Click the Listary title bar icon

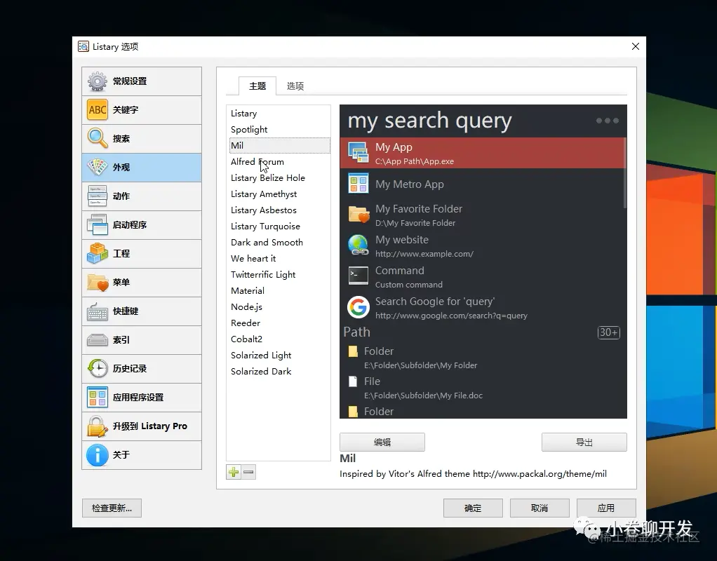click(83, 47)
